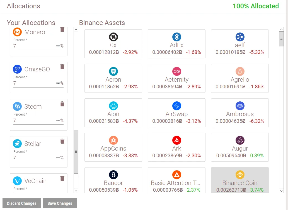Select the AdEx asset icon
288x210 pixels.
point(177,37)
